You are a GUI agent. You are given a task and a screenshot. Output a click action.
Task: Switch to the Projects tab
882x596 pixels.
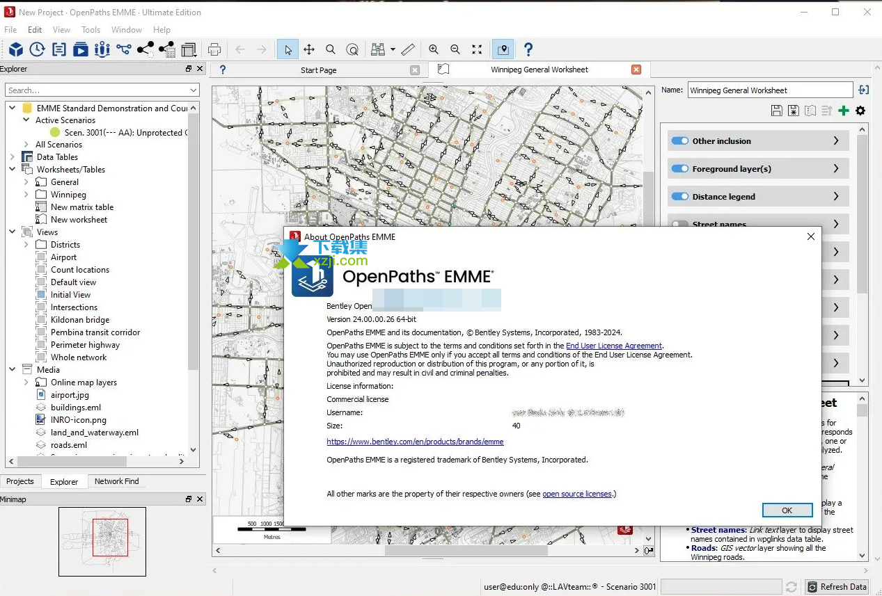20,481
